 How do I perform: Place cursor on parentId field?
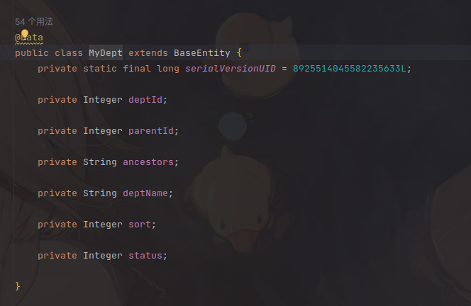pyautogui.click(x=151, y=131)
